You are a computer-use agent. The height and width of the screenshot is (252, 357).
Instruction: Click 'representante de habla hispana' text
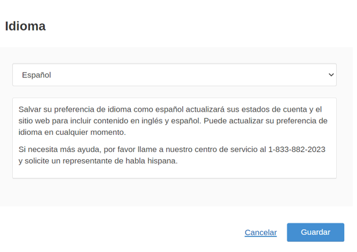point(120,160)
